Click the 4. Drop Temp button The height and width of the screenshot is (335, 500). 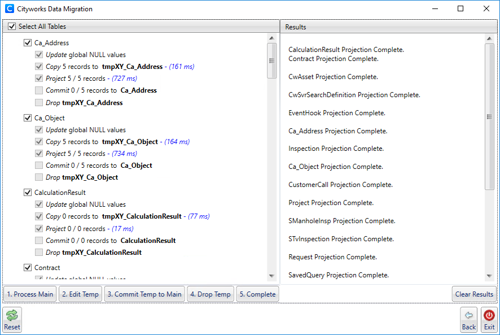(x=210, y=294)
